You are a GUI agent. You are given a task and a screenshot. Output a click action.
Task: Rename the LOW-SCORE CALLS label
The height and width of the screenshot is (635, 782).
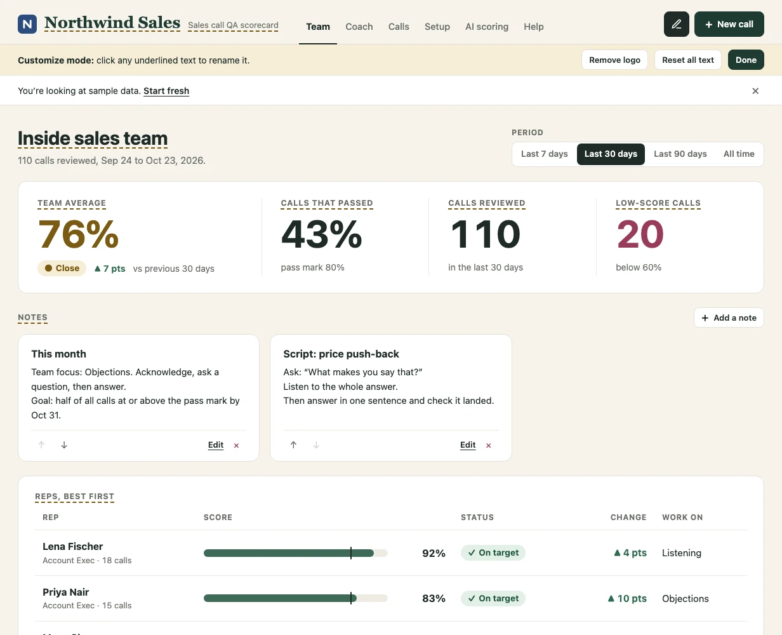658,203
